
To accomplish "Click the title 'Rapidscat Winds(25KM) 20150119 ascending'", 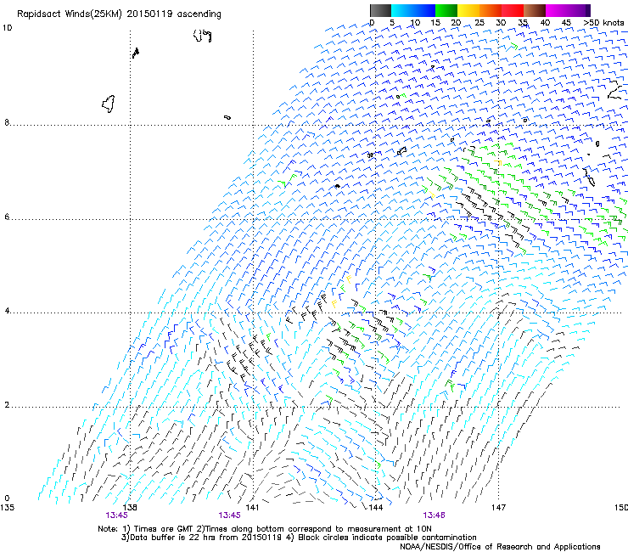I will click(x=119, y=14).
